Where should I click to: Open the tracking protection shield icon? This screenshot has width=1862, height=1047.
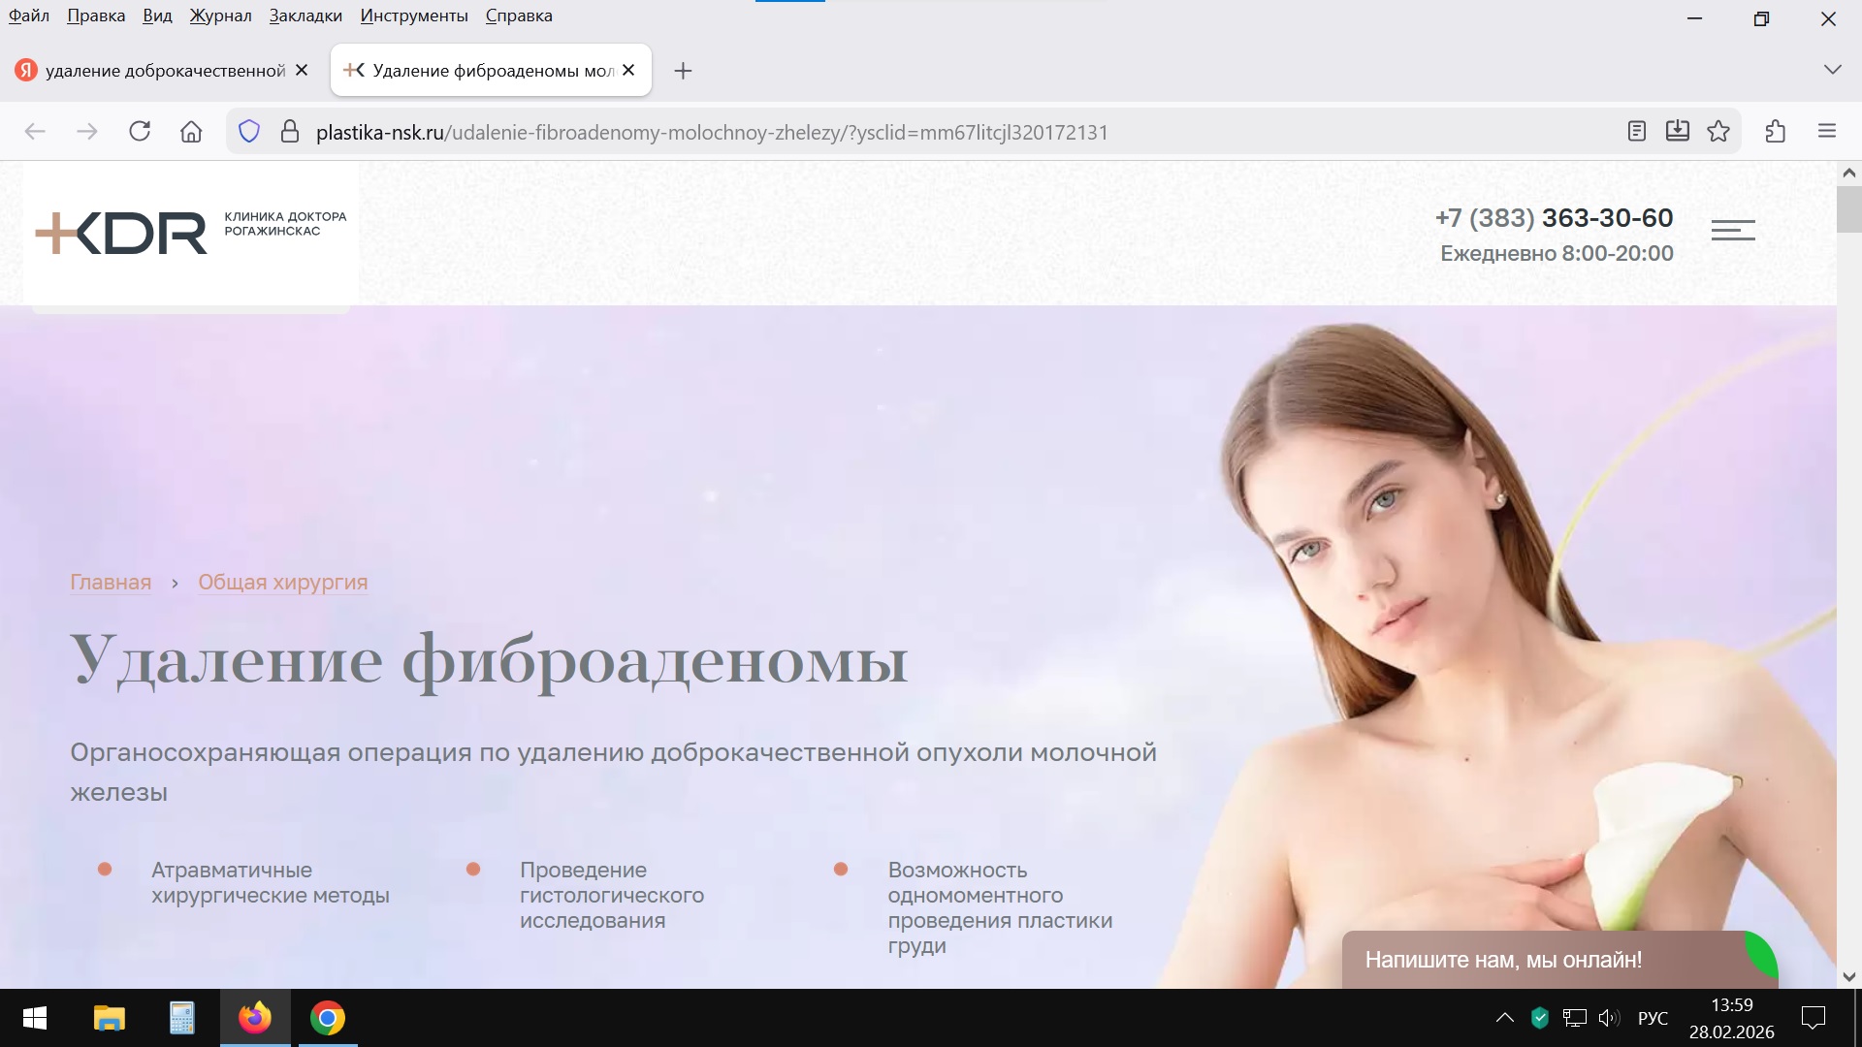tap(249, 132)
